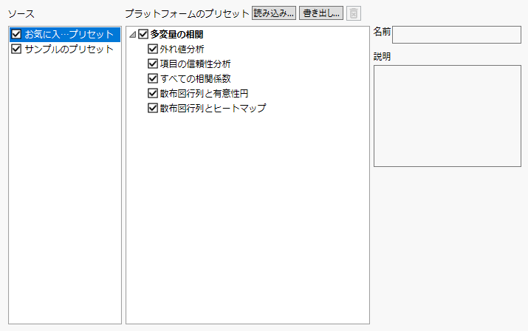Viewport: 528px width, 331px height.
Task: Toggle the 散布図行列とヒートマップ checkbox
Action: [x=153, y=108]
